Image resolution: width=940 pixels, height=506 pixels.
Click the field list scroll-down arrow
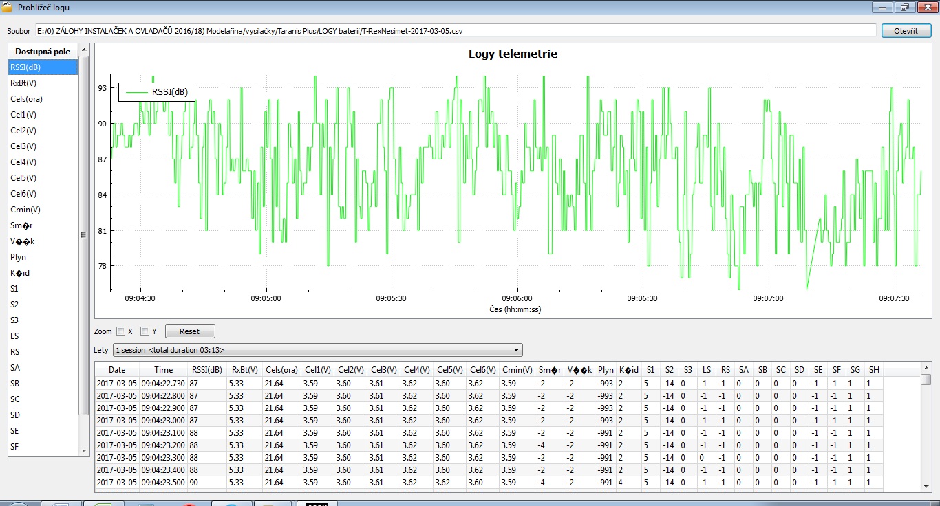[x=84, y=450]
